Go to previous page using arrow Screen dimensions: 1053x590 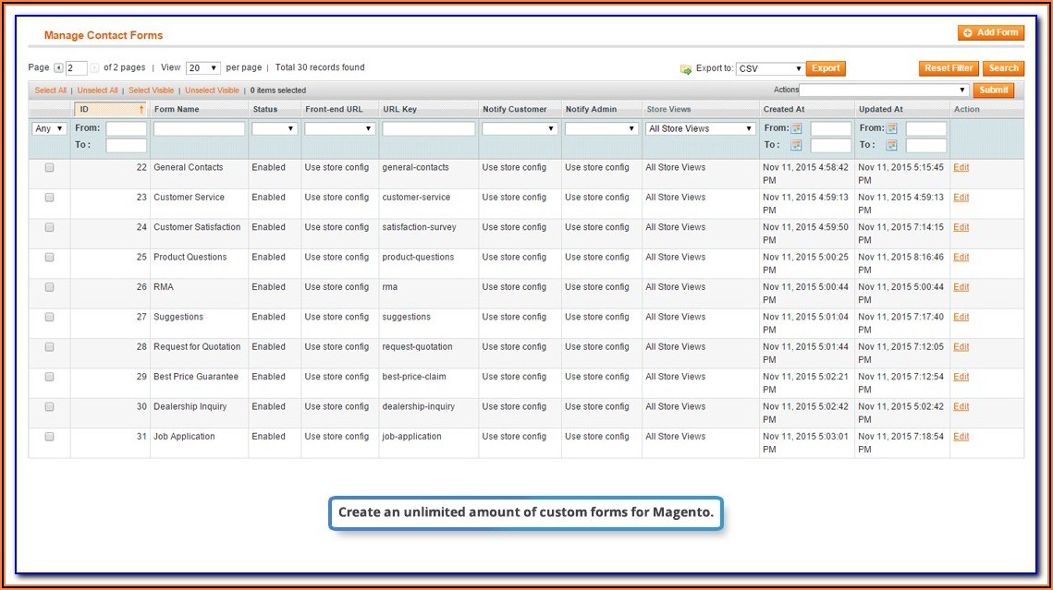[58, 68]
